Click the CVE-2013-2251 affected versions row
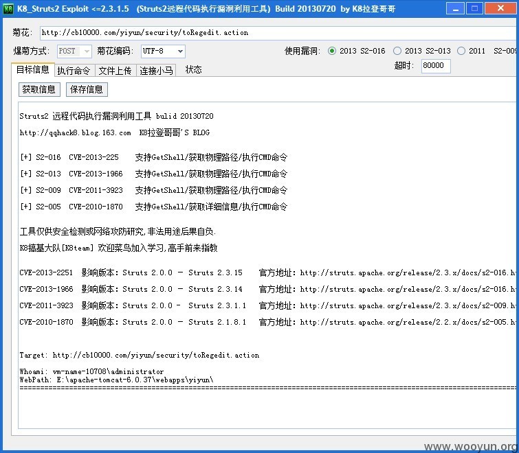The image size is (519, 453). (x=267, y=273)
